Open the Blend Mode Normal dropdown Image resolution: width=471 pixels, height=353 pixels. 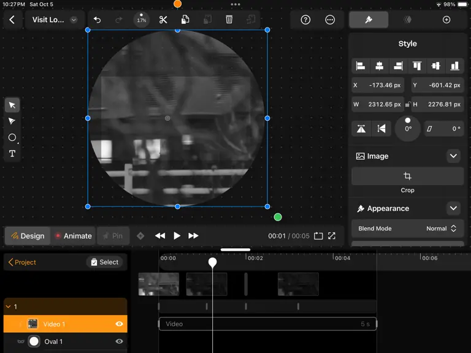point(408,229)
